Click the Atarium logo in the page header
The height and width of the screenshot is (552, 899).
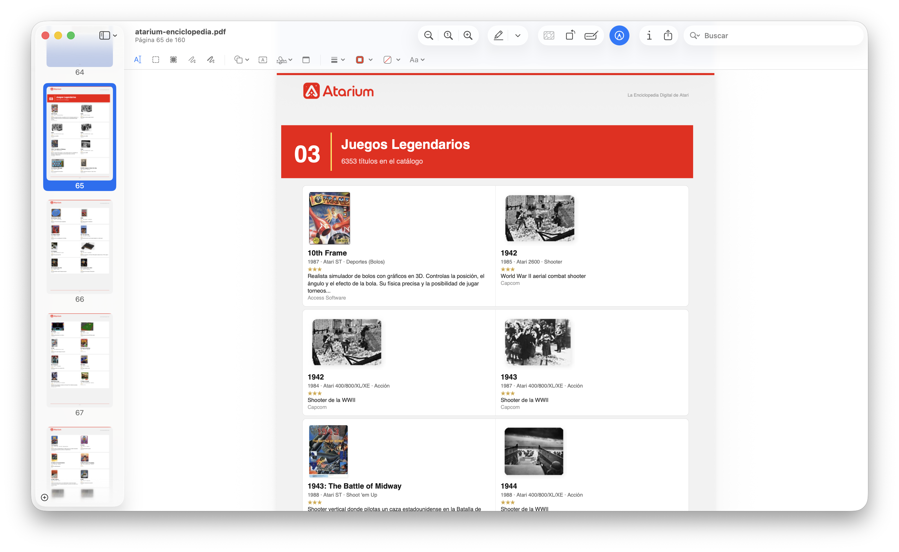pyautogui.click(x=338, y=91)
